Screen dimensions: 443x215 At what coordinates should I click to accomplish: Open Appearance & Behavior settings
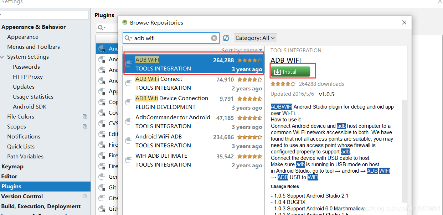click(x=34, y=27)
